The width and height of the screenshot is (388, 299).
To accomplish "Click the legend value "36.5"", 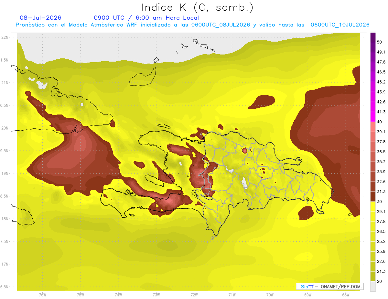I will pos(381,152).
